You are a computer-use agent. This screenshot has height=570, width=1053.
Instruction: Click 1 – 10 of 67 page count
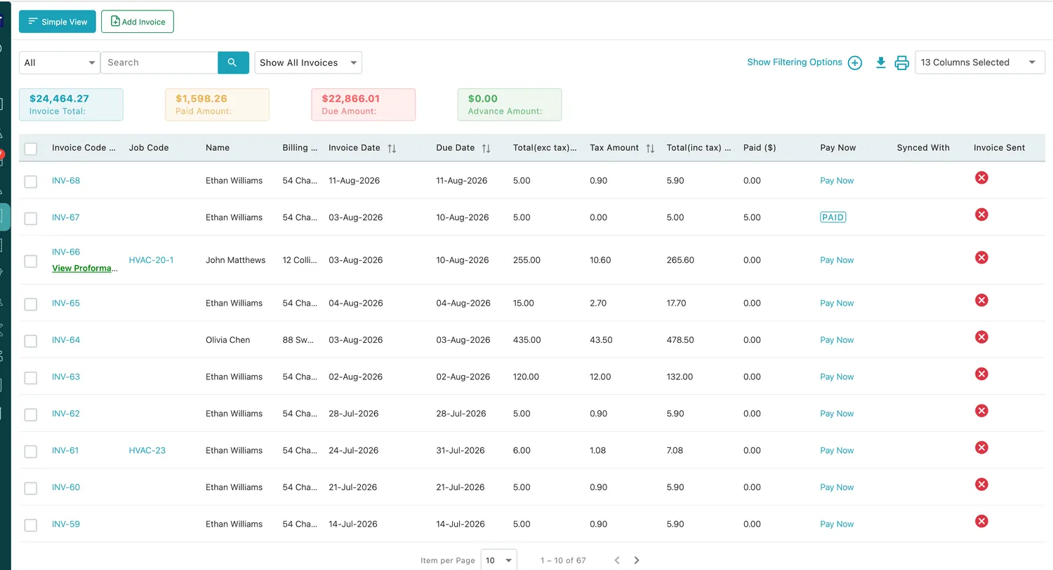563,561
